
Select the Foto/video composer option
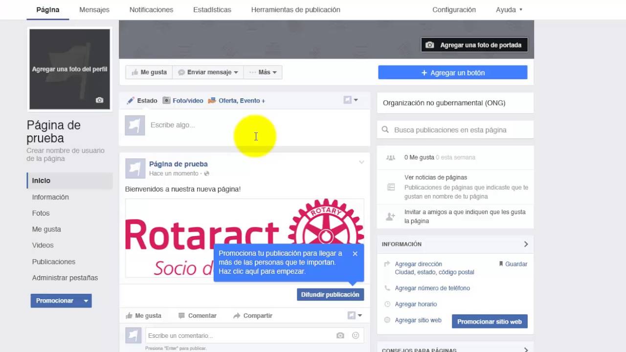click(183, 100)
